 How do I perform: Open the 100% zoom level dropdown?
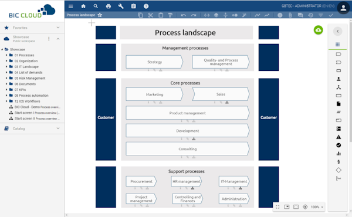(x=317, y=207)
